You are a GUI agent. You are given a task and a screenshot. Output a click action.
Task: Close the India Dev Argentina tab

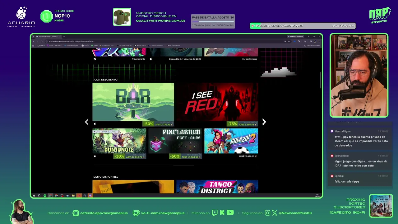tap(60, 36)
